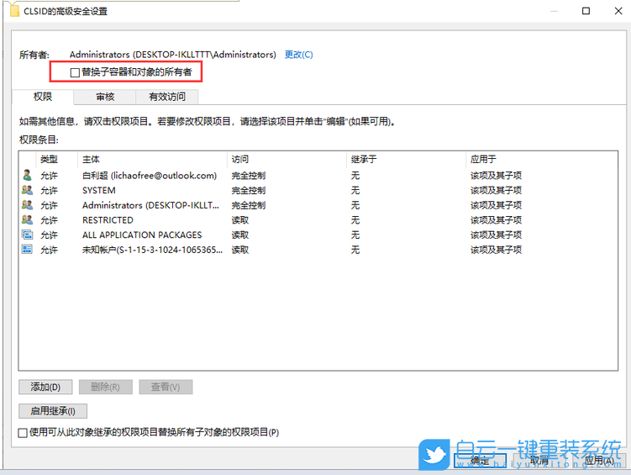Select the 未知帐户(S-1-15-3-1024-1065365... row
This screenshot has height=475, width=631.
[318, 250]
